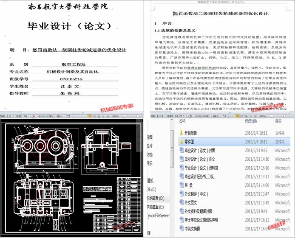Toggle the 插入 insert mode in the cover page Word status bar

[60, 116]
